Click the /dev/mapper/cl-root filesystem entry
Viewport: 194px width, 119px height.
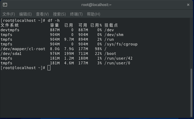pos(23,49)
